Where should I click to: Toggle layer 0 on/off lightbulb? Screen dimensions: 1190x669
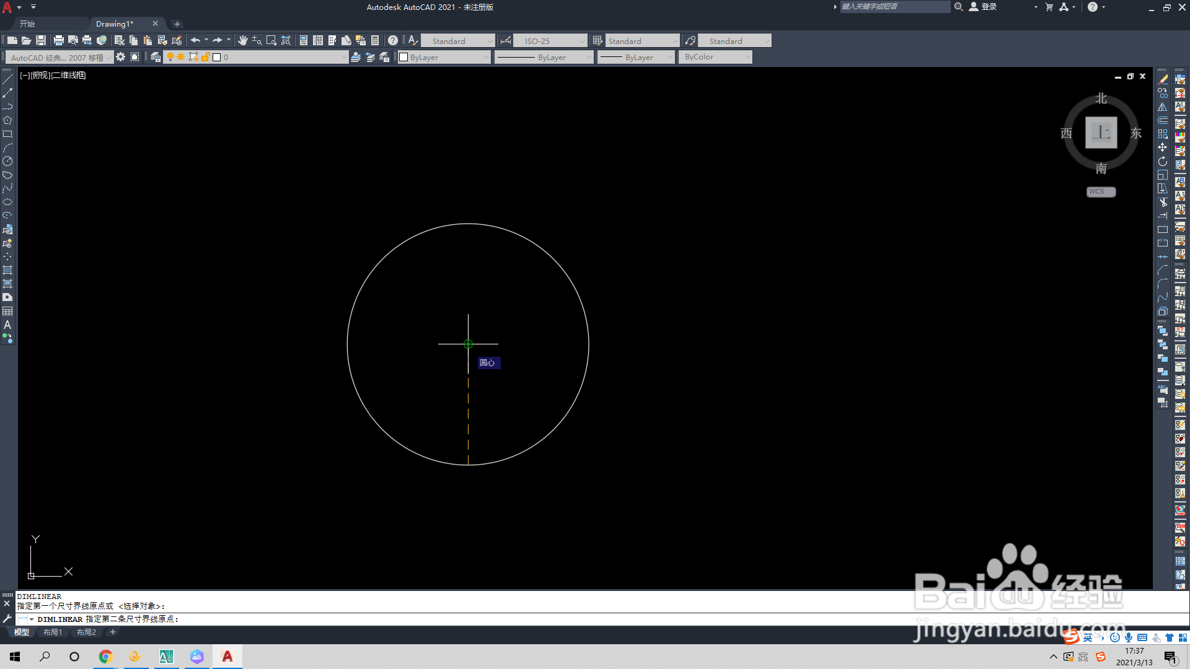[x=170, y=57]
